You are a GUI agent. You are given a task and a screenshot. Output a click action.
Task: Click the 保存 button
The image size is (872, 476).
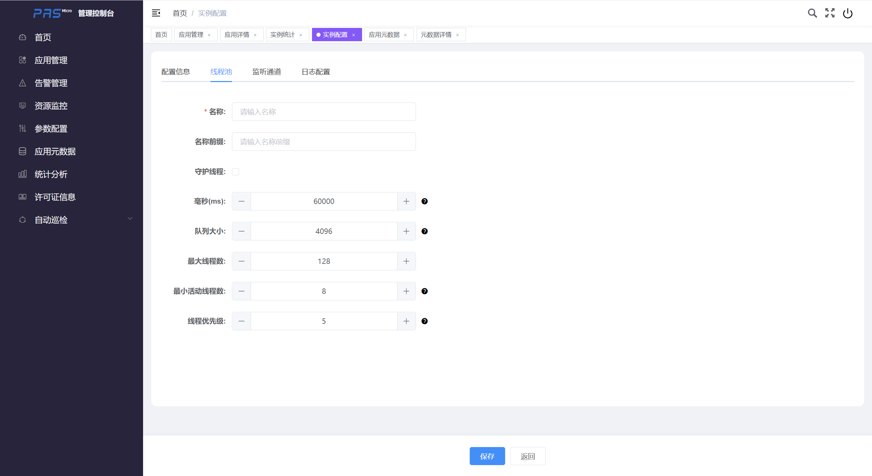click(x=487, y=456)
